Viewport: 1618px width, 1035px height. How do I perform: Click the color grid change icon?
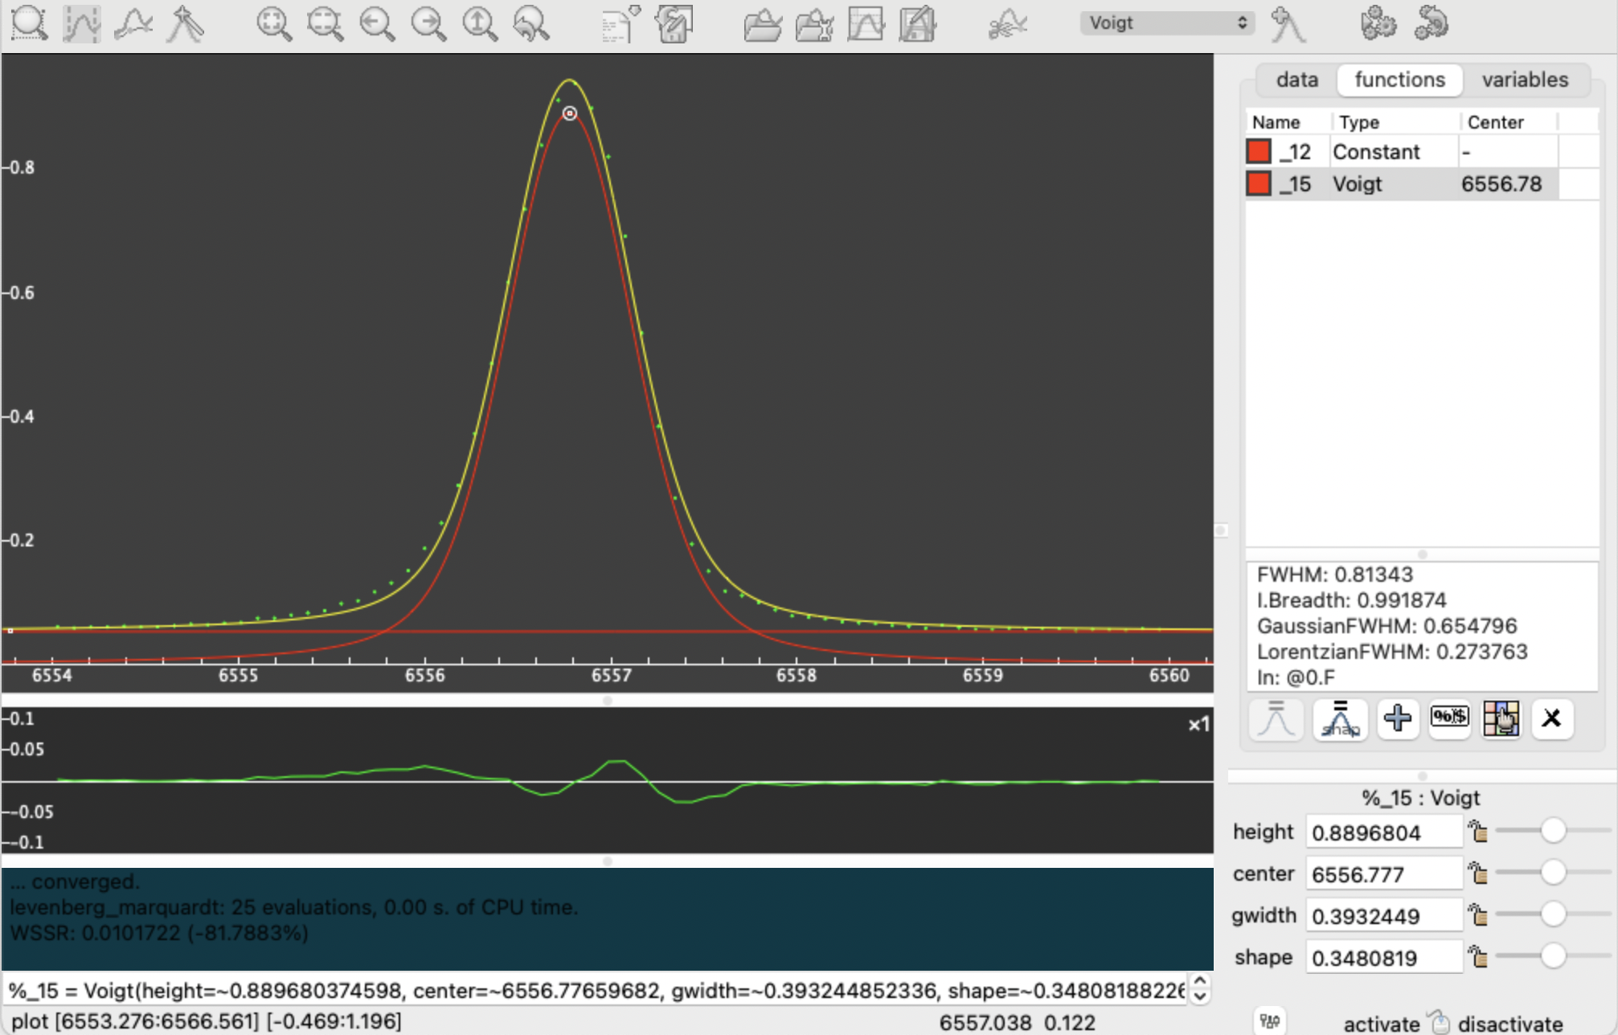coord(1501,718)
